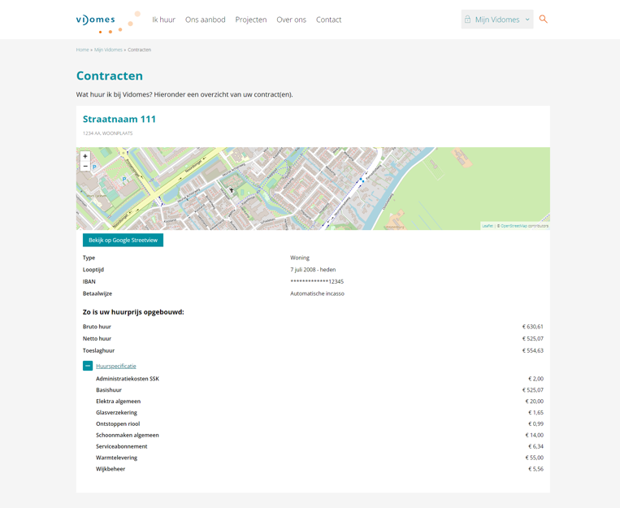Click Bekijk op Google Streetview button
Screen dimensions: 620x508
[123, 240]
